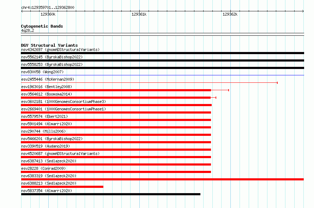This screenshot has width=314, height=208.
Task: Click esv3564612 Boomsma2014 label
Action: 47,94
